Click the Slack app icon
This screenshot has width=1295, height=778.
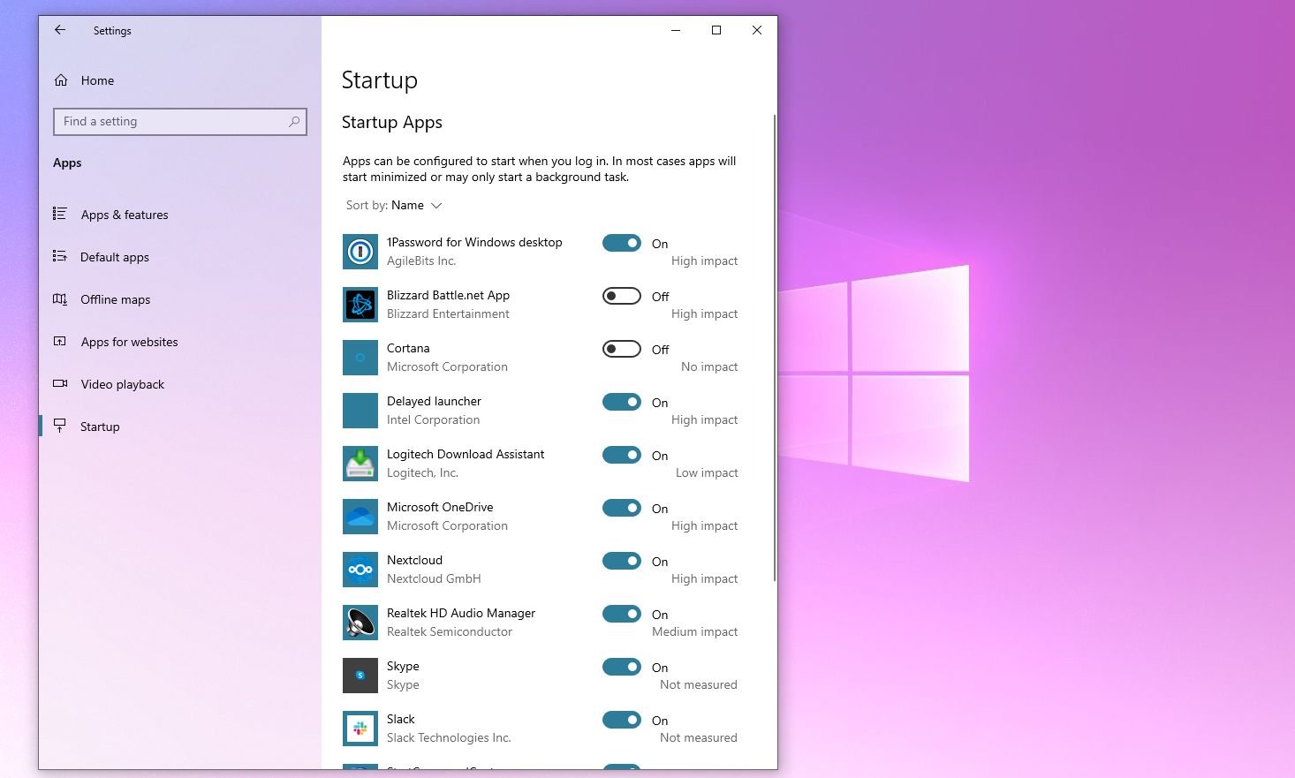pos(360,729)
